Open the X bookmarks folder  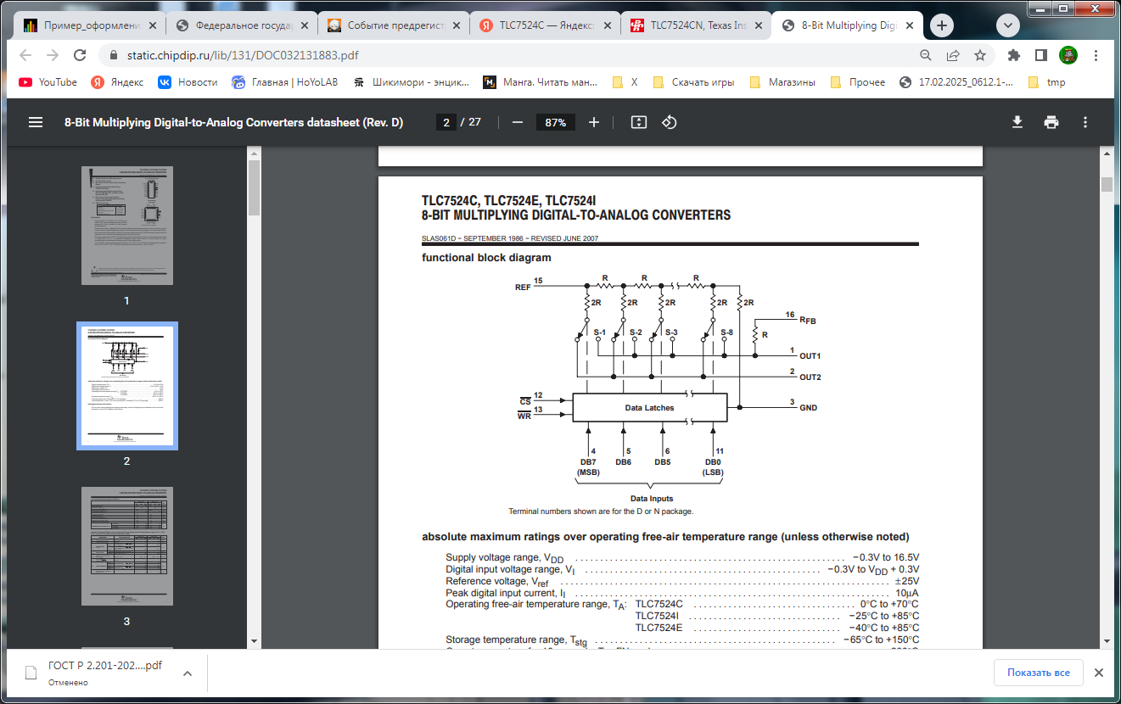click(625, 82)
